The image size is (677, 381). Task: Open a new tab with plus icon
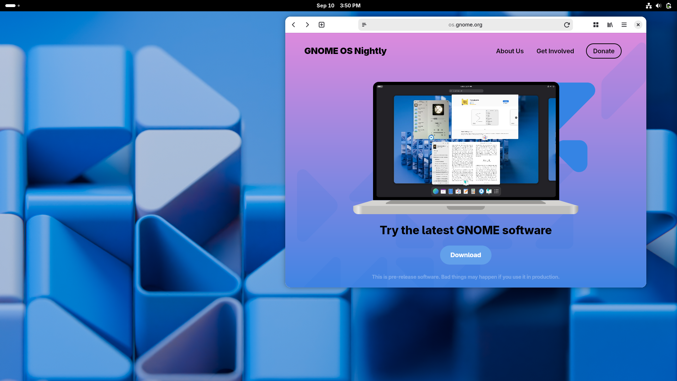click(322, 25)
